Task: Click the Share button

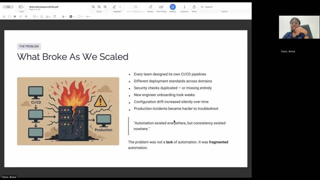Action: coord(194,7)
